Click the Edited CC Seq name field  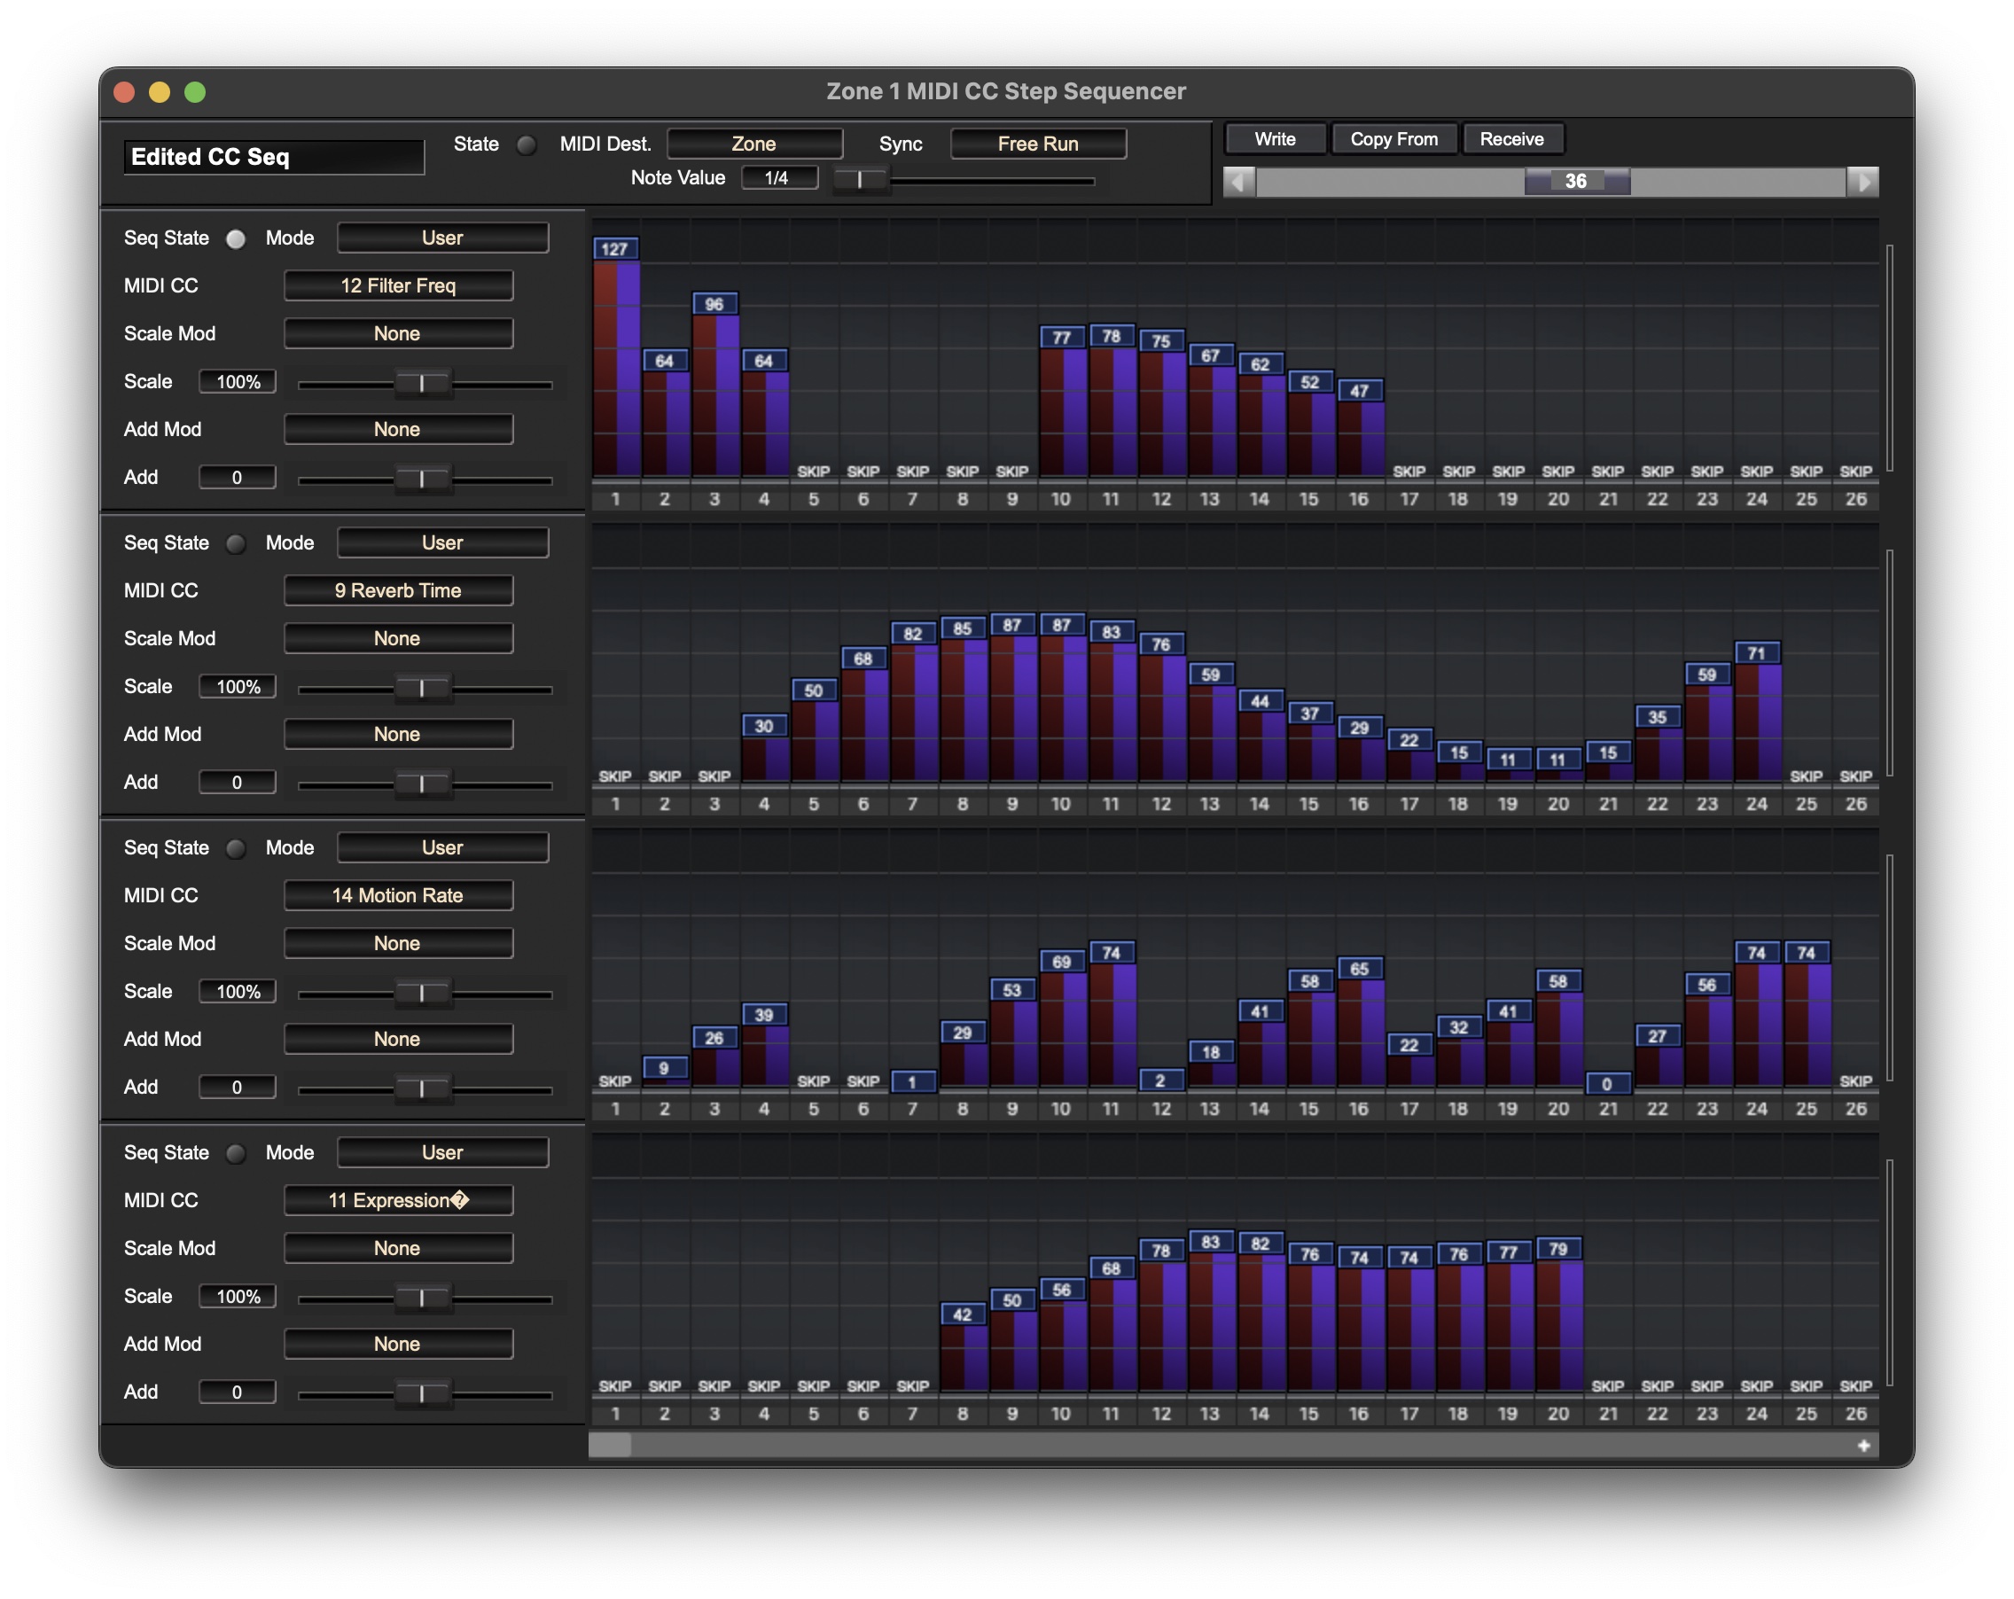coord(274,157)
